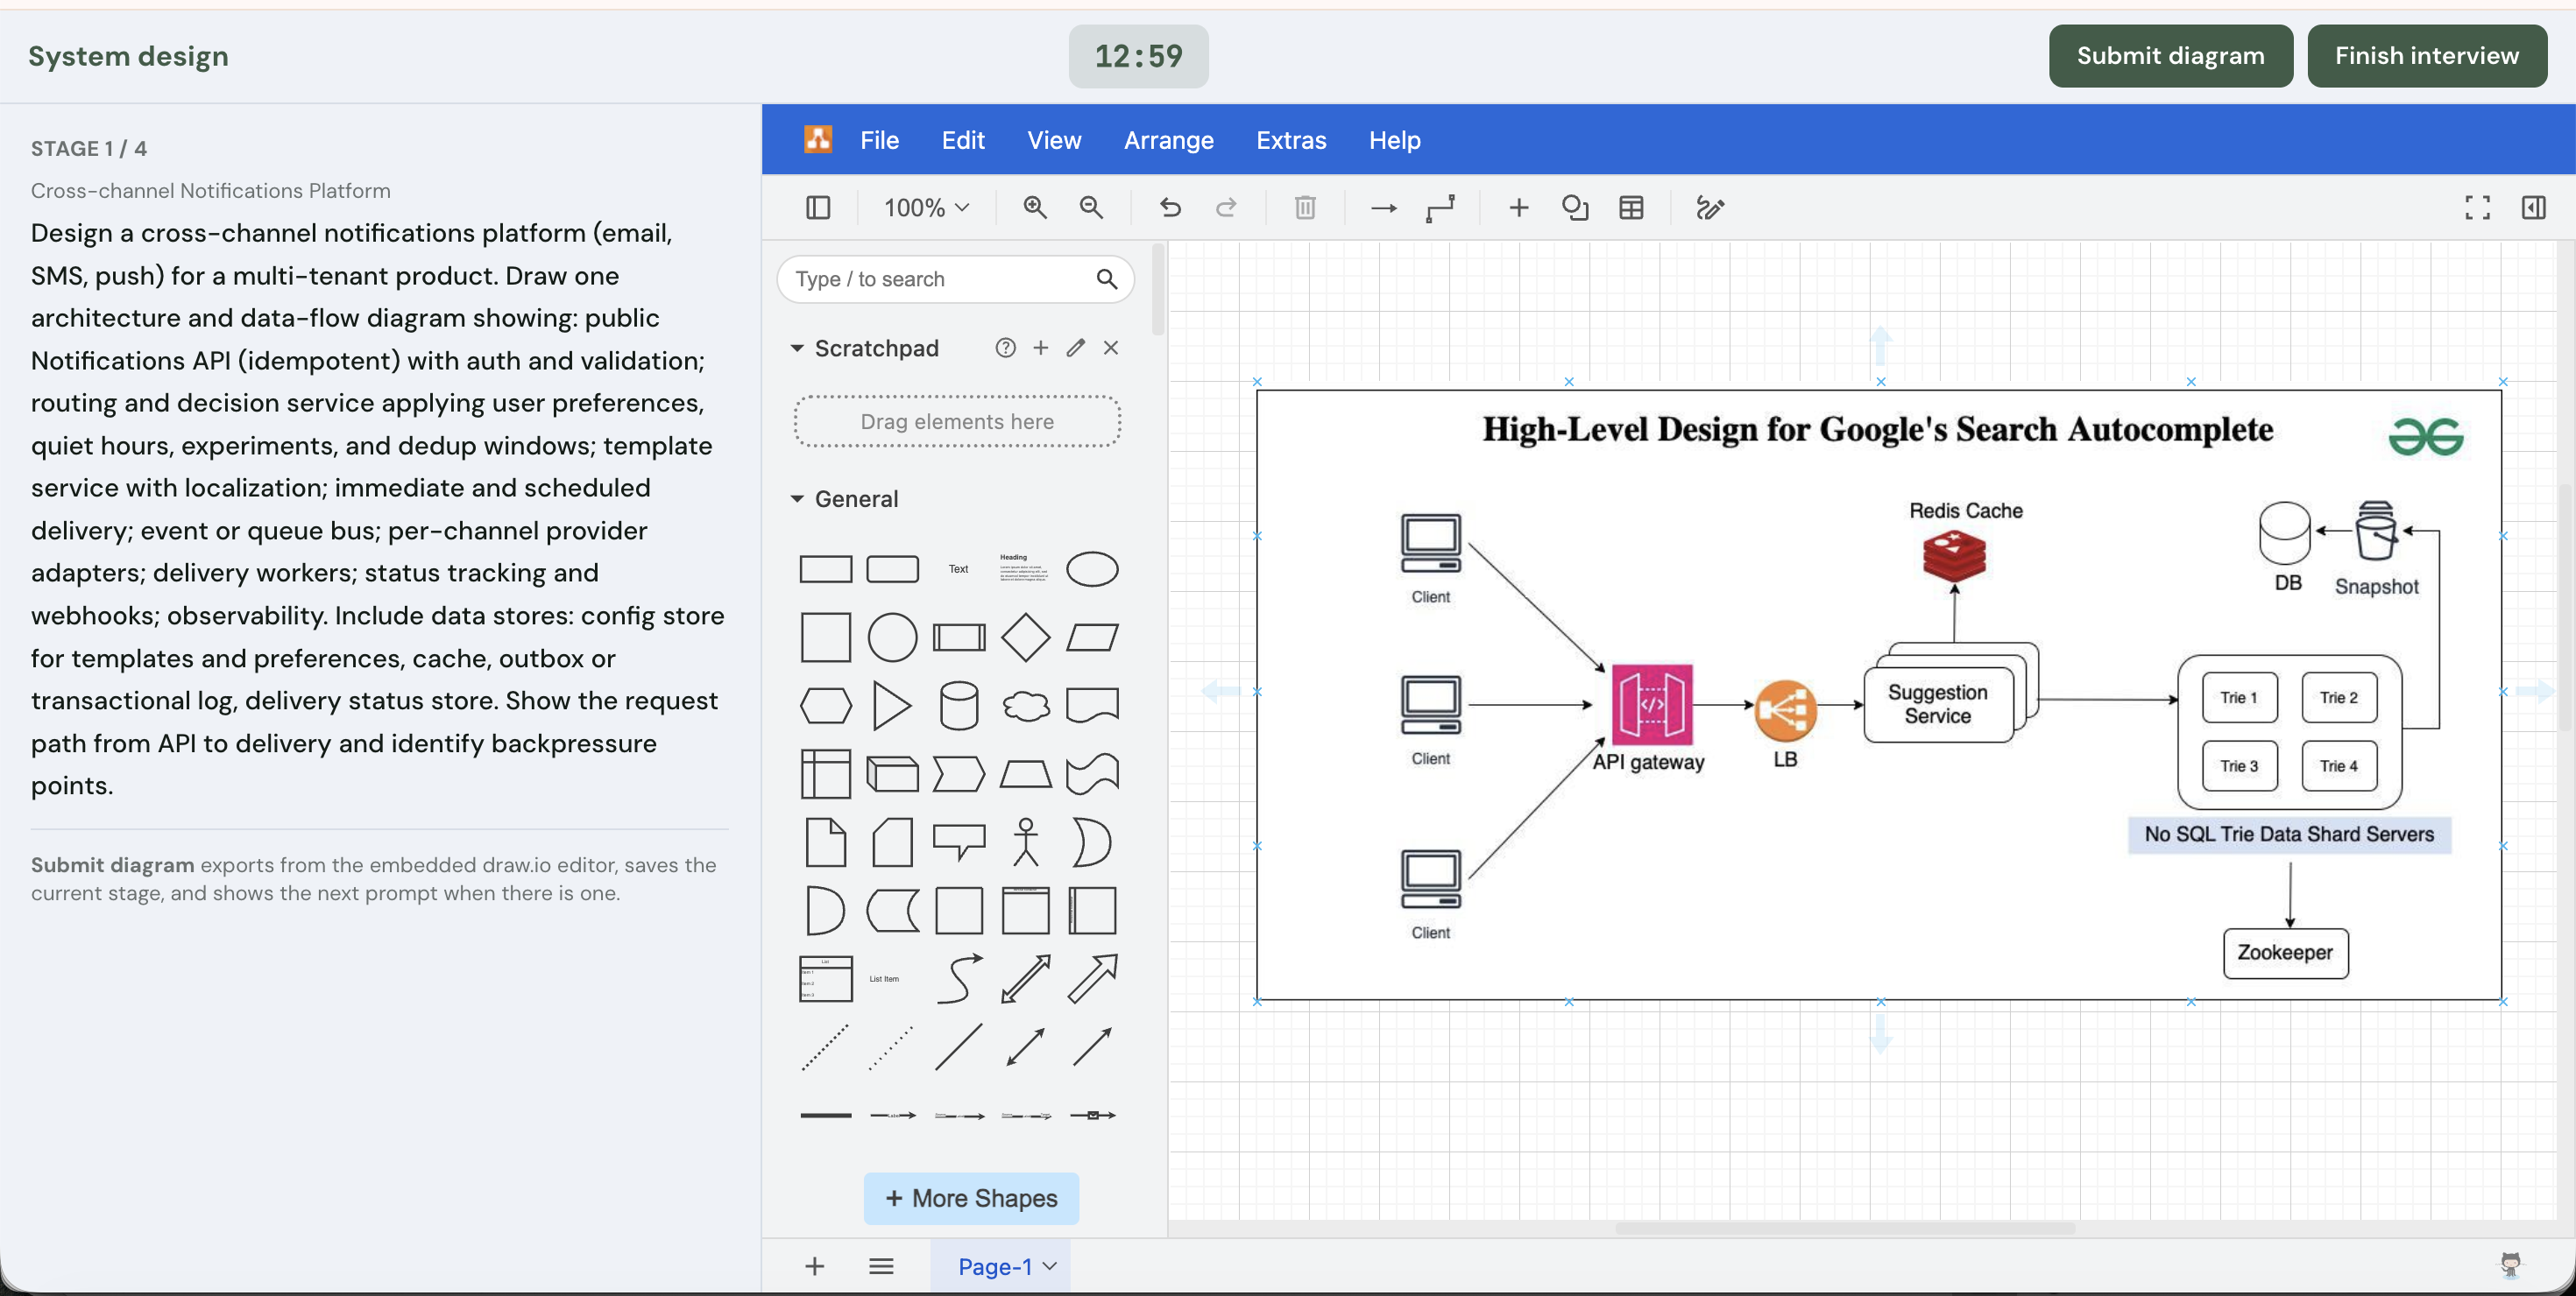Toggle the Shadow shapes icon in toolbar
Viewport: 2576px width, 1296px height.
[1575, 207]
